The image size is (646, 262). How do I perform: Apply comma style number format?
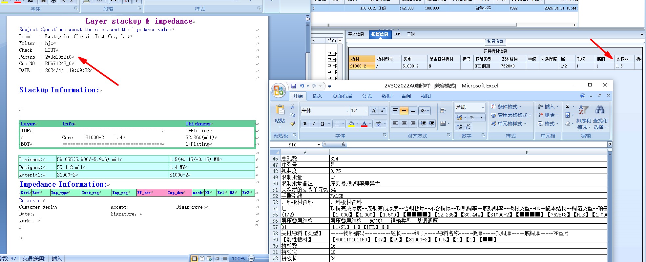(x=481, y=118)
